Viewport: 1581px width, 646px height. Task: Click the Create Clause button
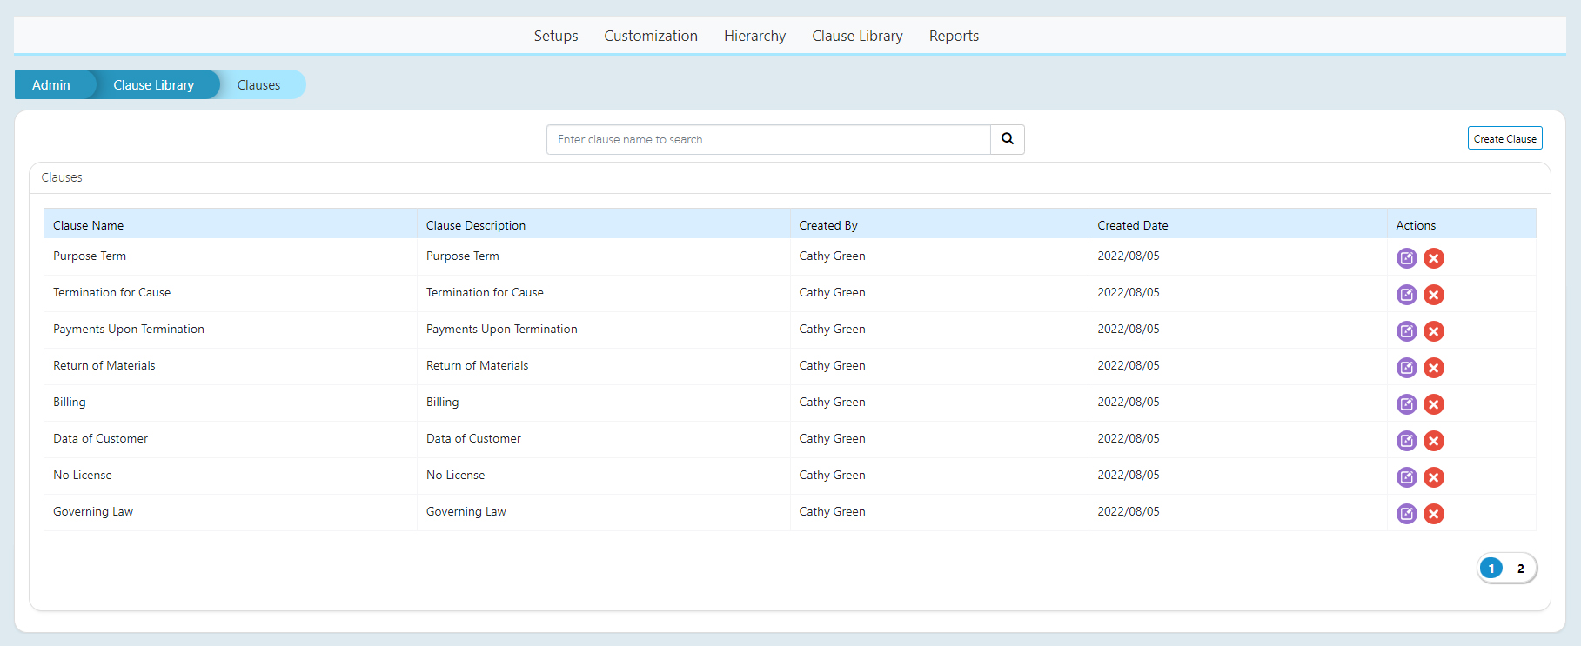[1504, 138]
